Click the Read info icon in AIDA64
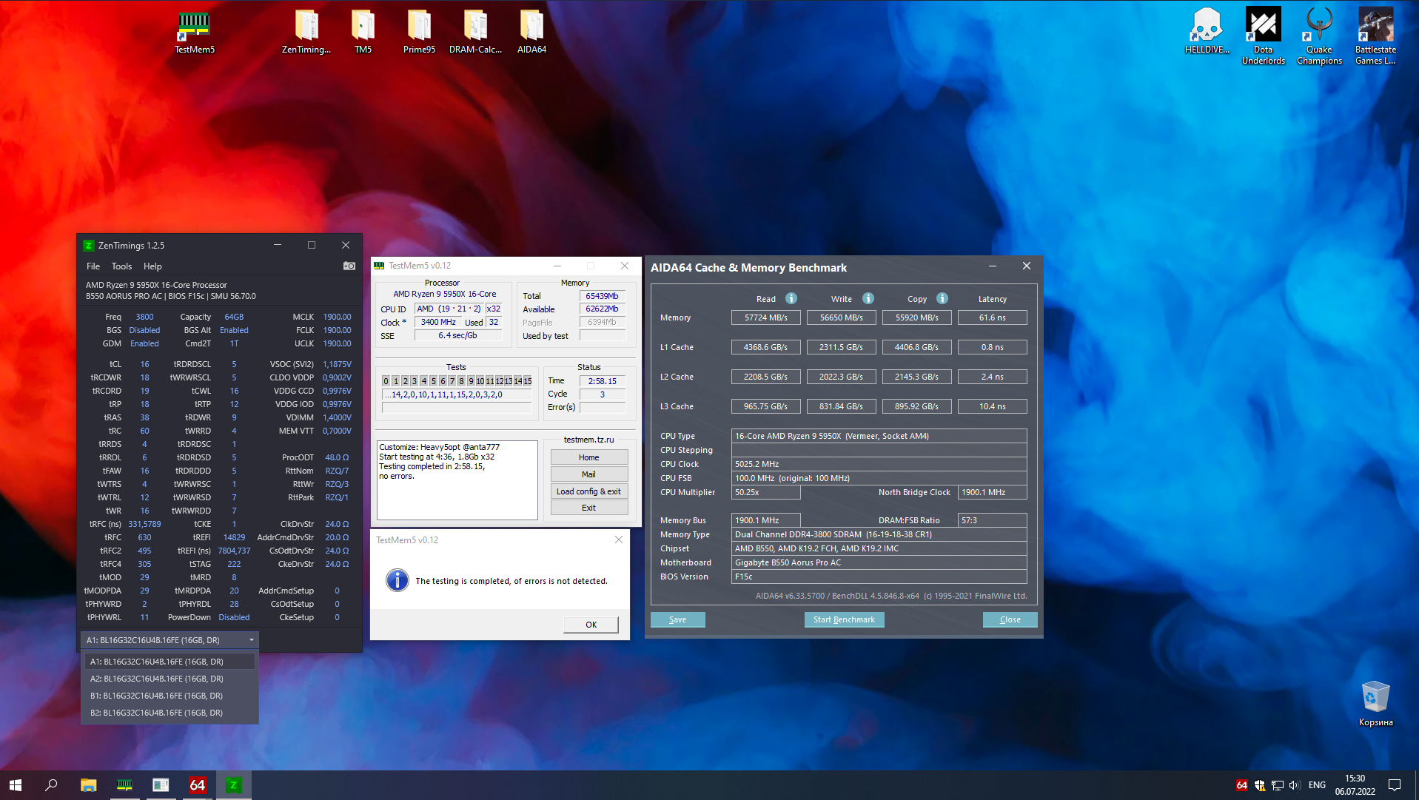Image resolution: width=1419 pixels, height=800 pixels. [x=791, y=298]
